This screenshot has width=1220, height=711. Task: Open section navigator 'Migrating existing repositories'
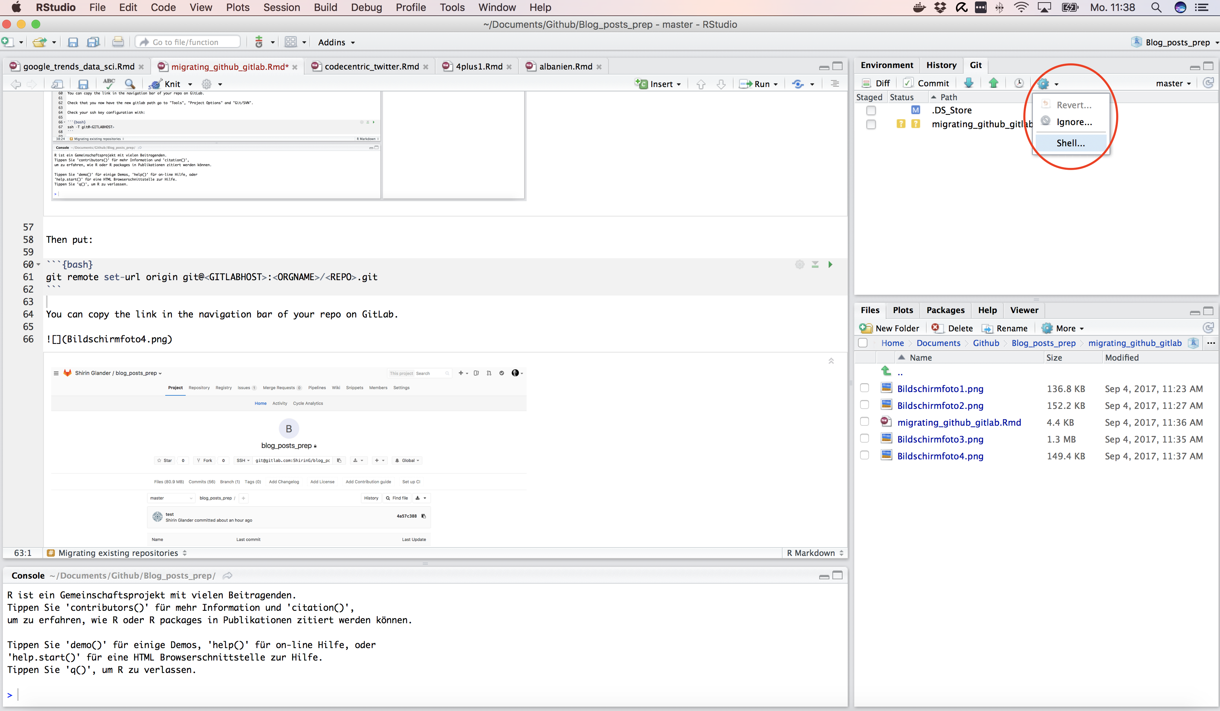click(x=117, y=553)
